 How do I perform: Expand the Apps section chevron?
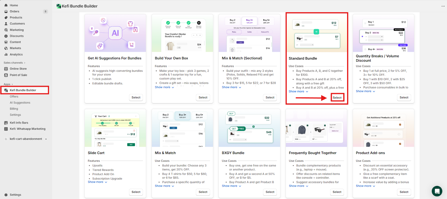click(x=12, y=84)
